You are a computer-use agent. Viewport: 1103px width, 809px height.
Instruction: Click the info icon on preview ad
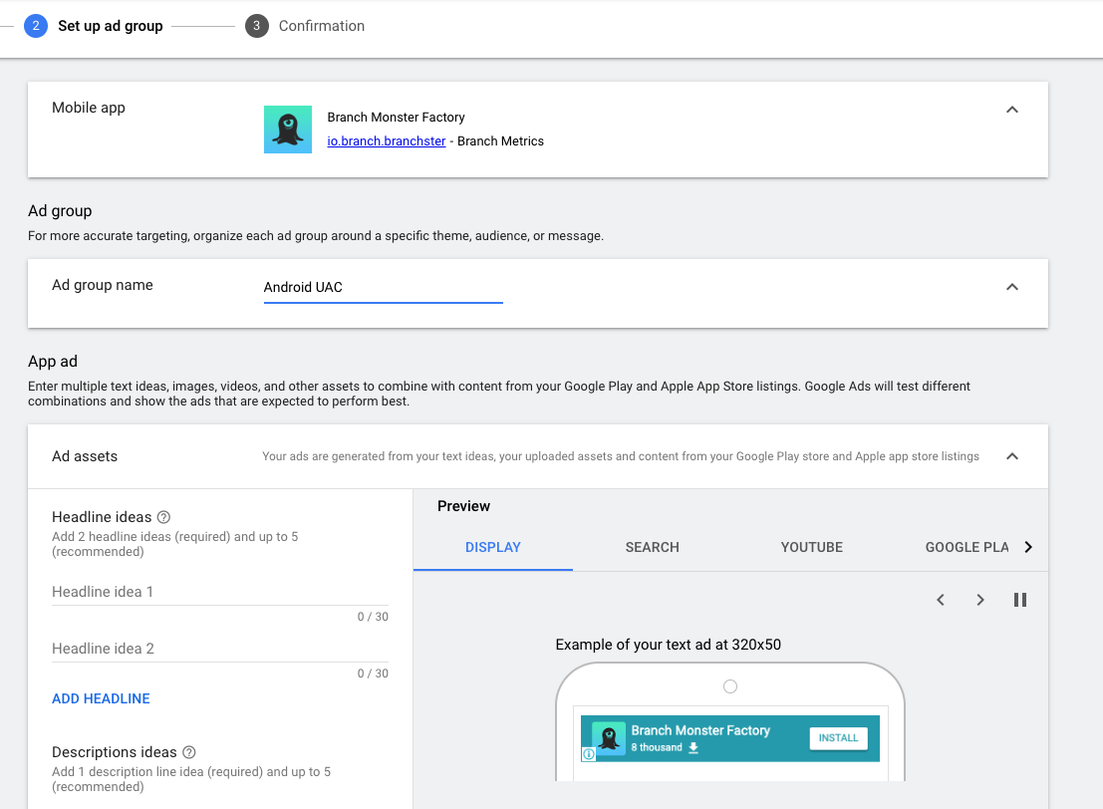pyautogui.click(x=589, y=754)
